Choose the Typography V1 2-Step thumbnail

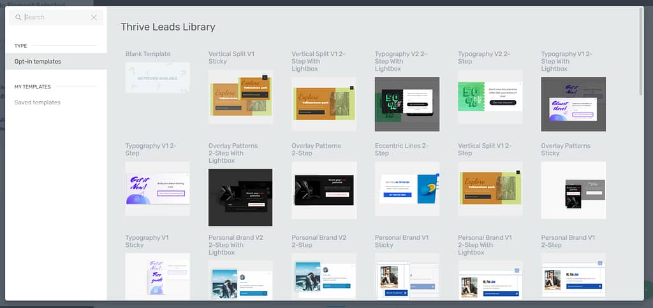pyautogui.click(x=158, y=189)
